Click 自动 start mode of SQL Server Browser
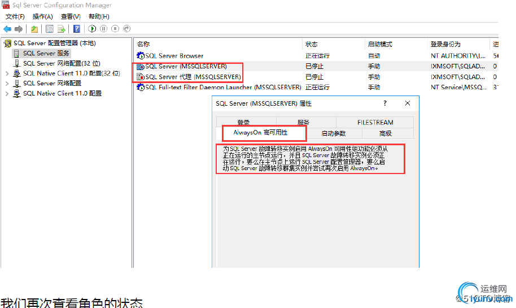 (374, 56)
